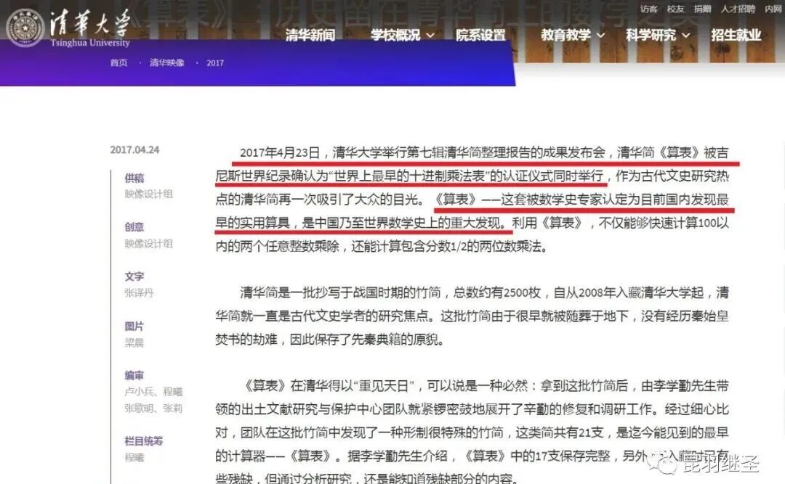785x484 pixels.
Task: Click the author name 张译丹
Action: (139, 293)
